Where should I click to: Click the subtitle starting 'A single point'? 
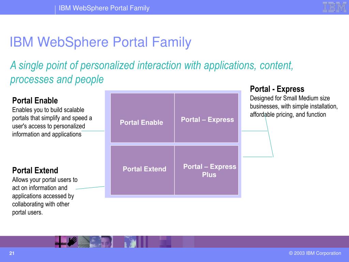pos(152,72)
